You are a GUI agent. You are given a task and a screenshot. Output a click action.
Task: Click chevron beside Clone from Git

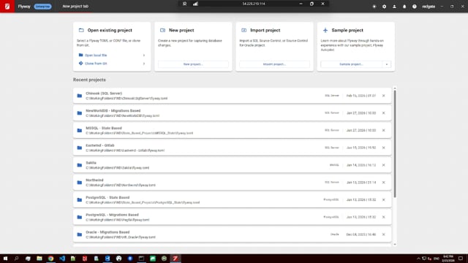tap(144, 64)
